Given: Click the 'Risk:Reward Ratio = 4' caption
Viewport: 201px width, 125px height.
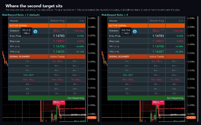Looking at the screenshot, I should pyautogui.click(x=115, y=15).
